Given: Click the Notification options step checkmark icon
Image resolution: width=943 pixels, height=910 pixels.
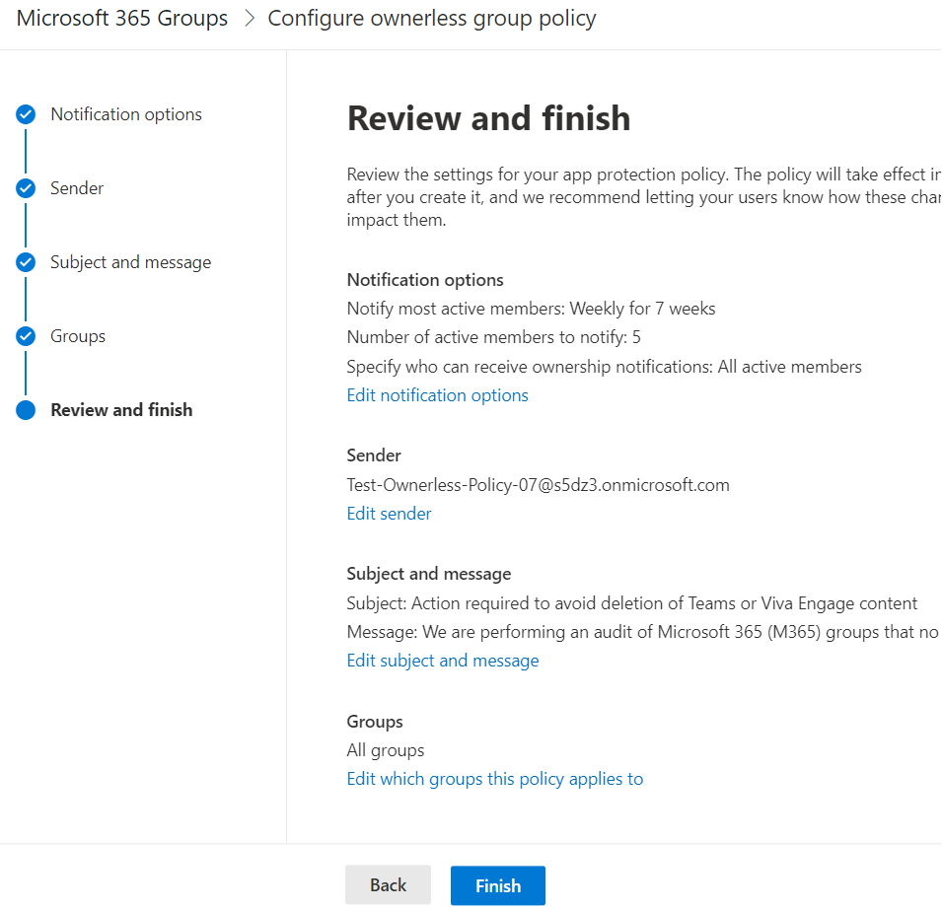Looking at the screenshot, I should pyautogui.click(x=26, y=114).
